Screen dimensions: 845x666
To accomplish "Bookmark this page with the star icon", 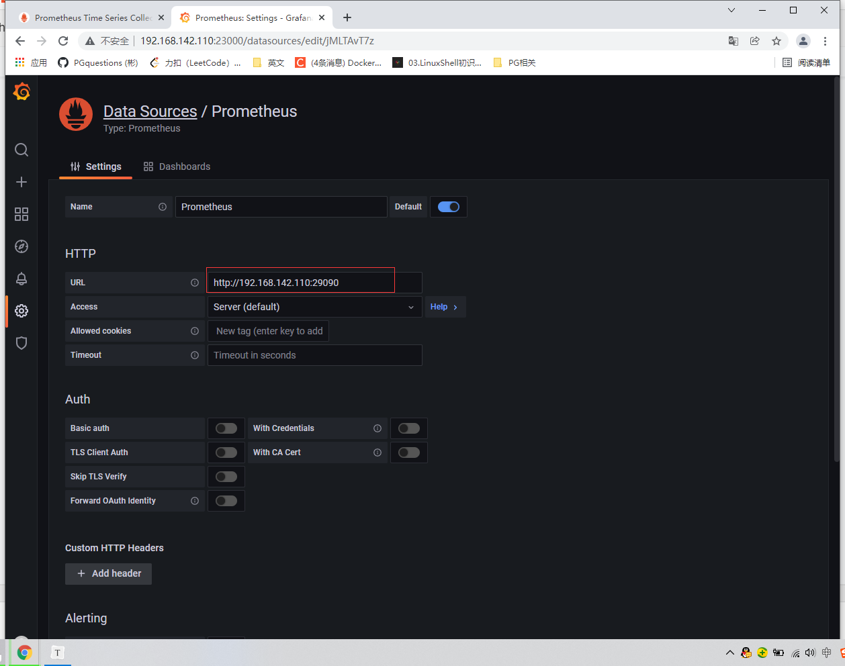I will [x=776, y=41].
